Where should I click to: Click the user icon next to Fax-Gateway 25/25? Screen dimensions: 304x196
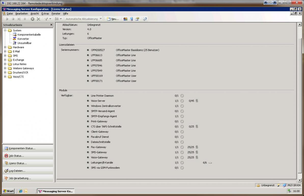coord(197,147)
